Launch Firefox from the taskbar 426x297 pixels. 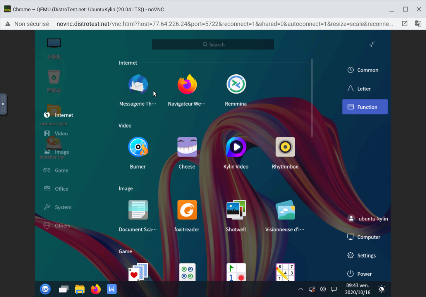point(96,289)
